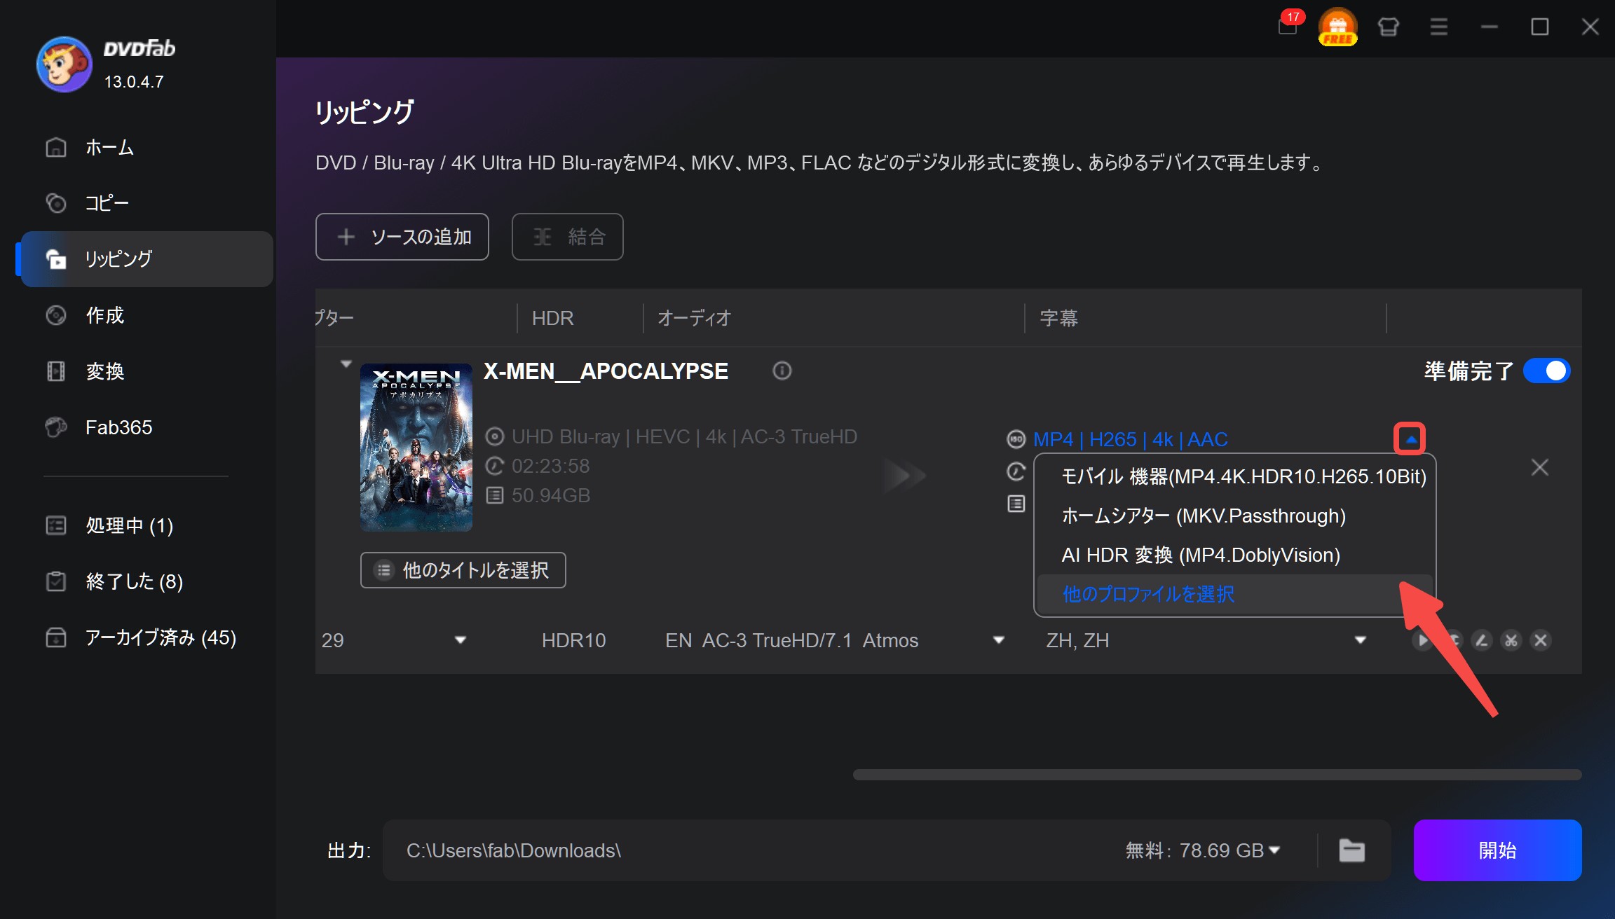This screenshot has width=1615, height=919.
Task: Click the horizontal scrollbar of title list
Action: point(1217,775)
